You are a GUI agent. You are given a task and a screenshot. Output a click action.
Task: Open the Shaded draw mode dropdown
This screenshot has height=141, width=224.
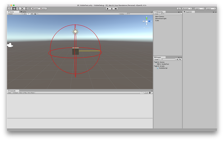tap(15, 14)
